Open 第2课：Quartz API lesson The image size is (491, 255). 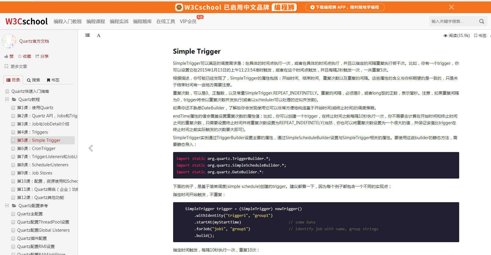[47, 116]
